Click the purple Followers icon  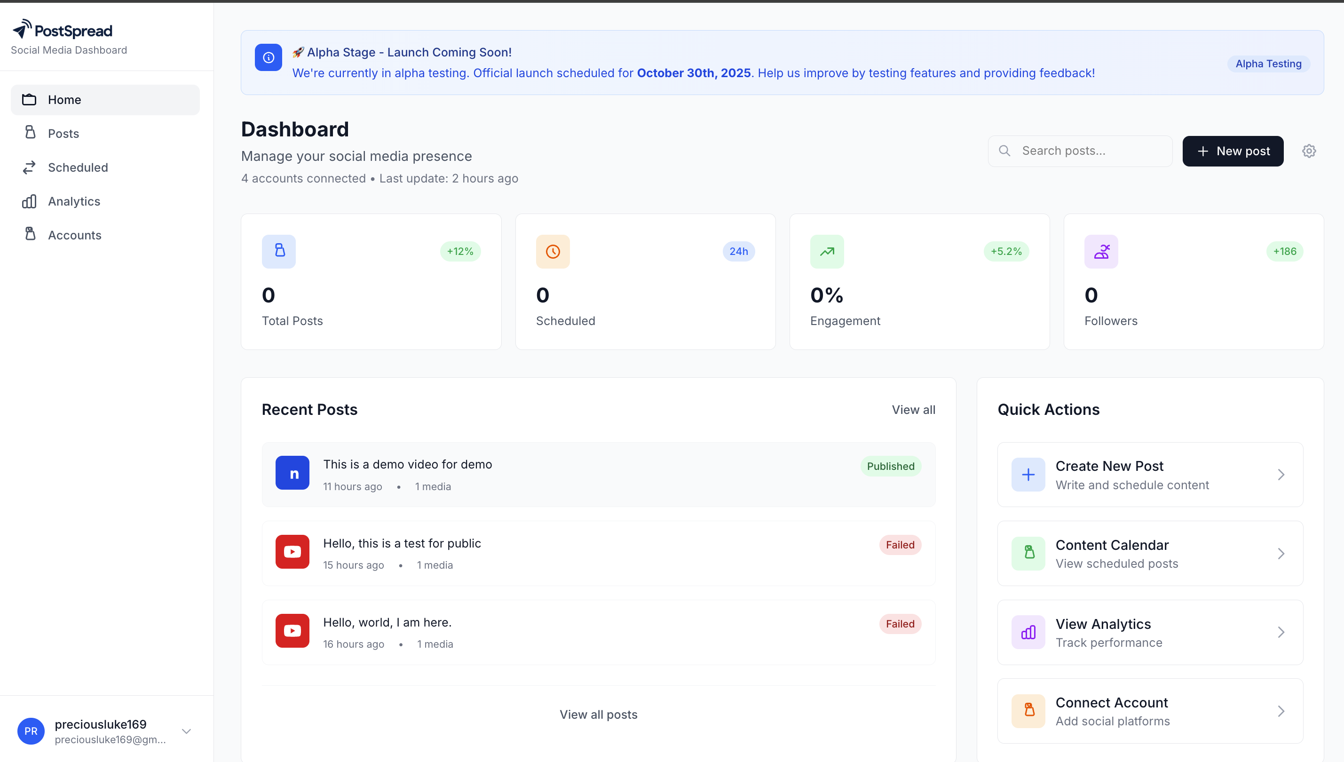point(1101,252)
